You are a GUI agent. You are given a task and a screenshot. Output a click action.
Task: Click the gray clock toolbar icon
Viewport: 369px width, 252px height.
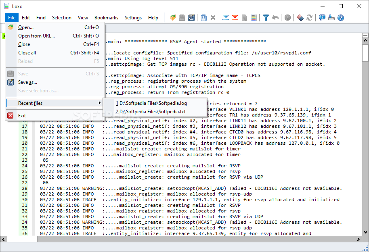click(x=287, y=18)
